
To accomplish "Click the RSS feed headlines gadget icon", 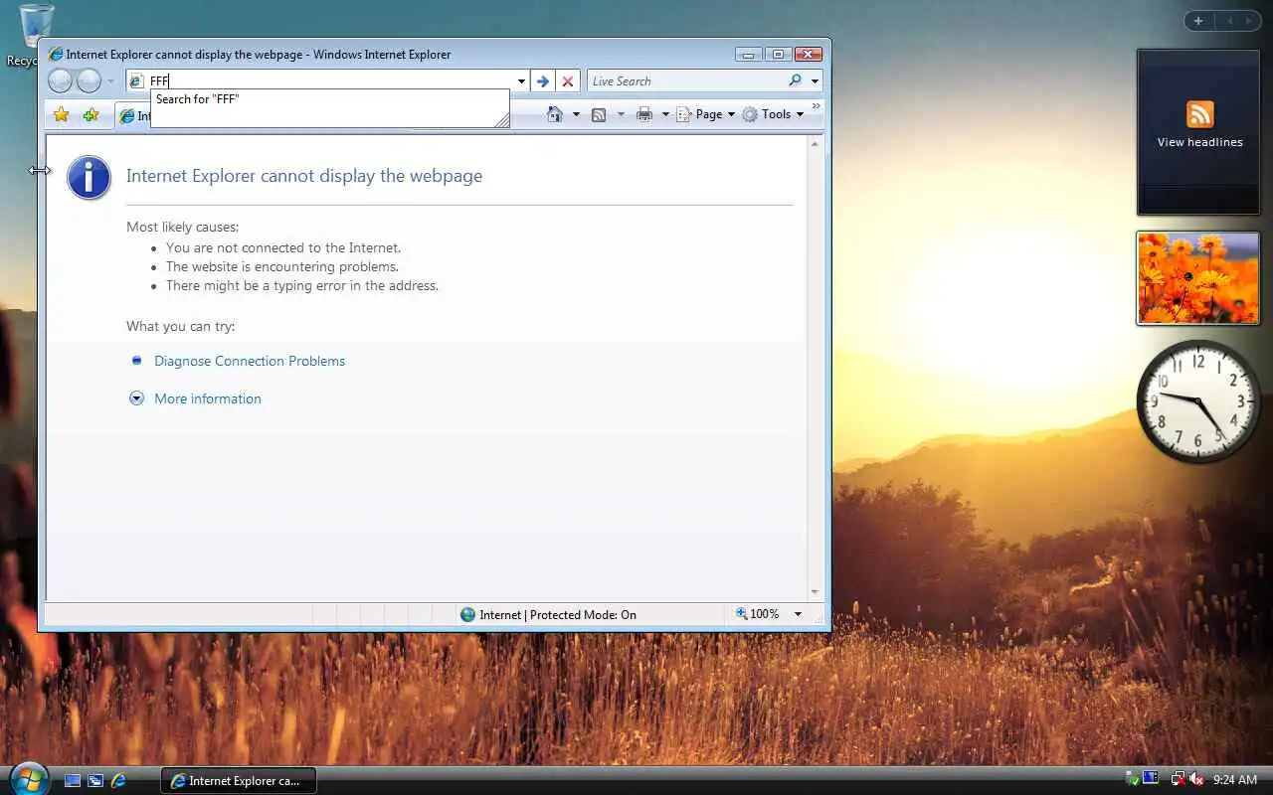I will (1199, 114).
